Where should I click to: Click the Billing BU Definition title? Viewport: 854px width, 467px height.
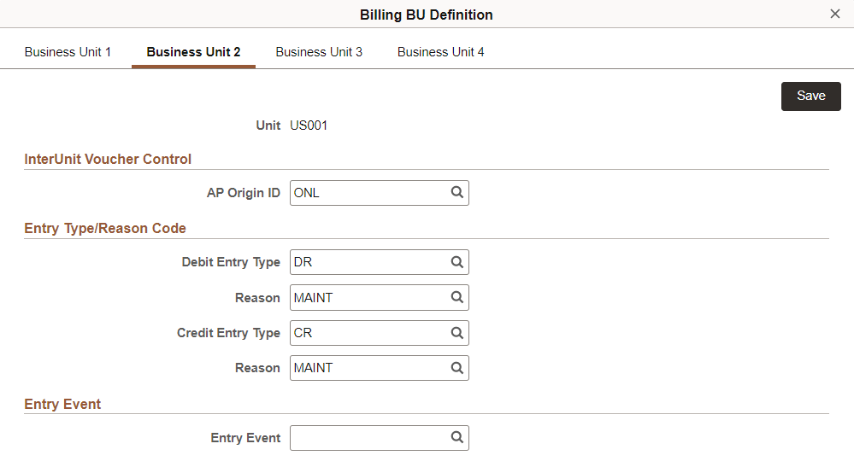pyautogui.click(x=426, y=15)
